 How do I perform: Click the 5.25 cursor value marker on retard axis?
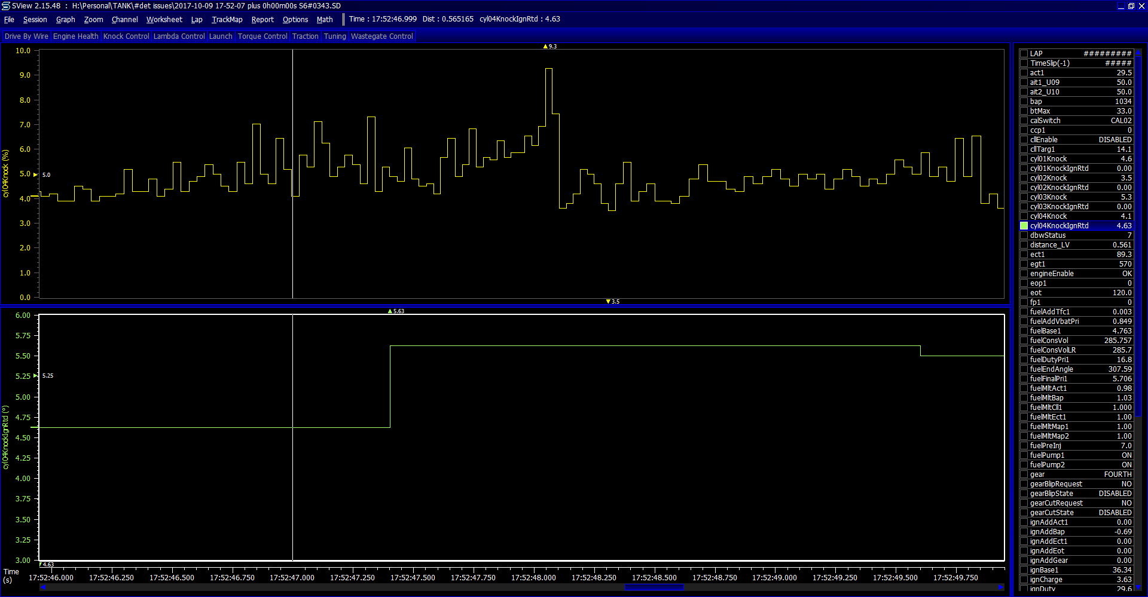(43, 376)
